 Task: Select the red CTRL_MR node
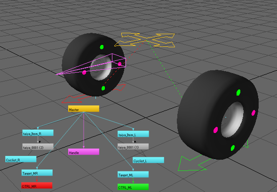pos(37,185)
